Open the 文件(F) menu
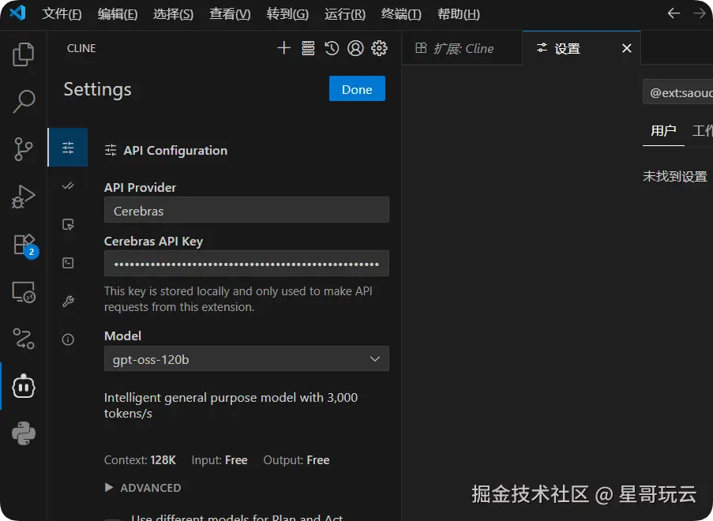Screen dimensions: 713x521 tap(62, 14)
